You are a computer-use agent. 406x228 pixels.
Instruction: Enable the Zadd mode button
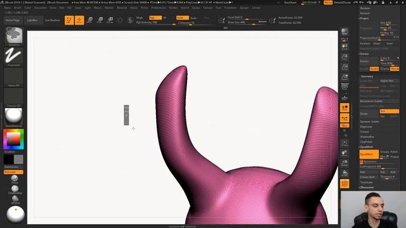pyautogui.click(x=182, y=18)
